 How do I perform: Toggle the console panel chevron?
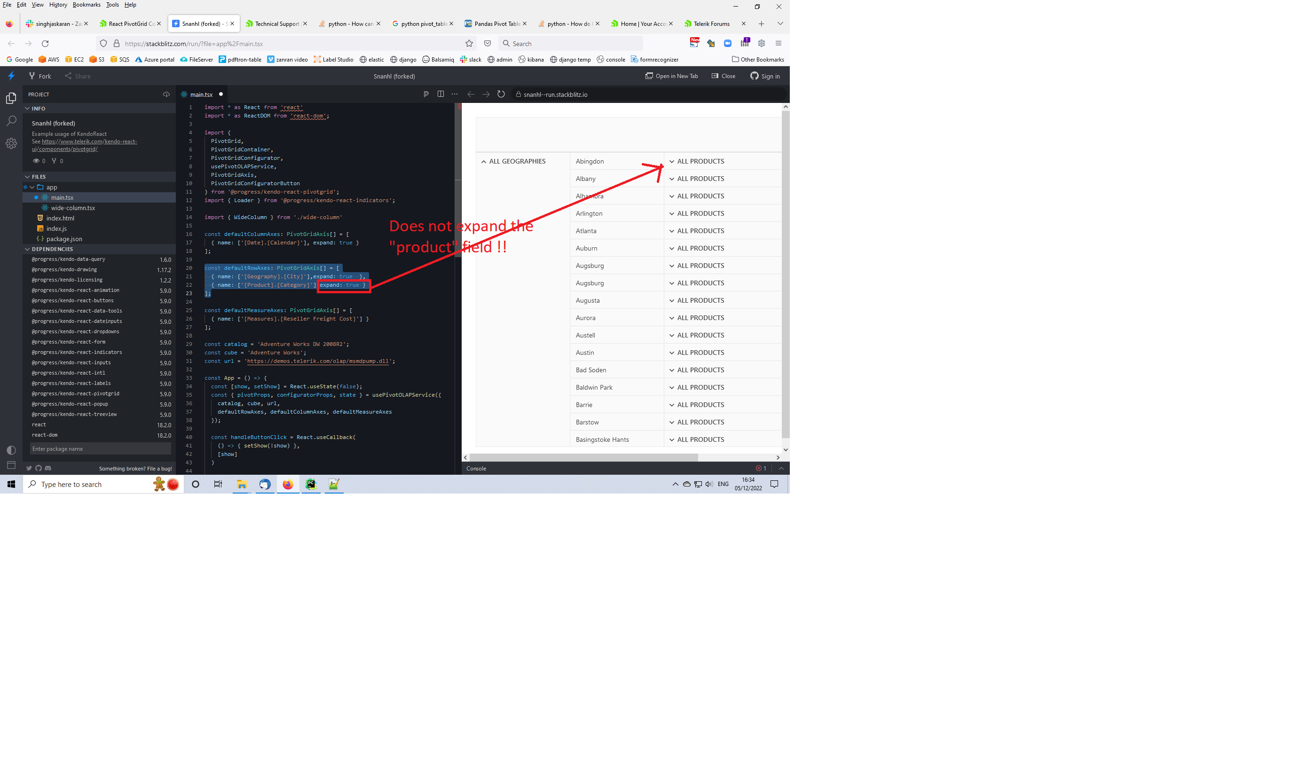coord(781,468)
